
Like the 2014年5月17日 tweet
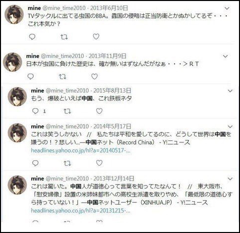click(99, 163)
